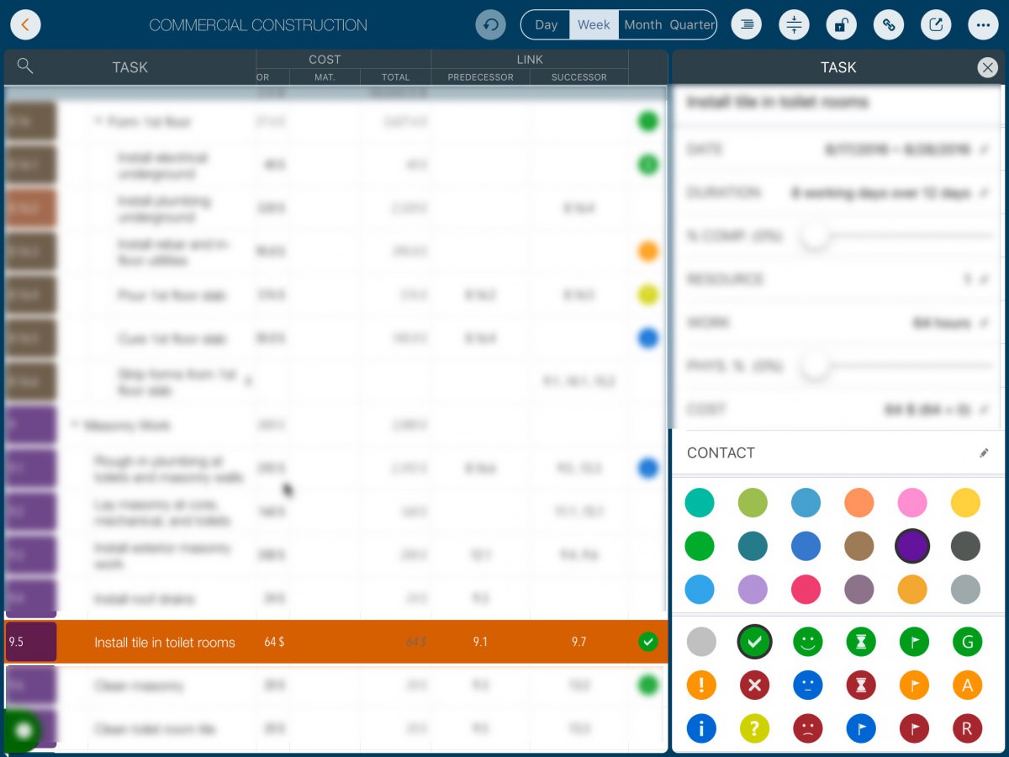This screenshot has height=757, width=1009.
Task: Close the Task details panel
Action: [987, 68]
